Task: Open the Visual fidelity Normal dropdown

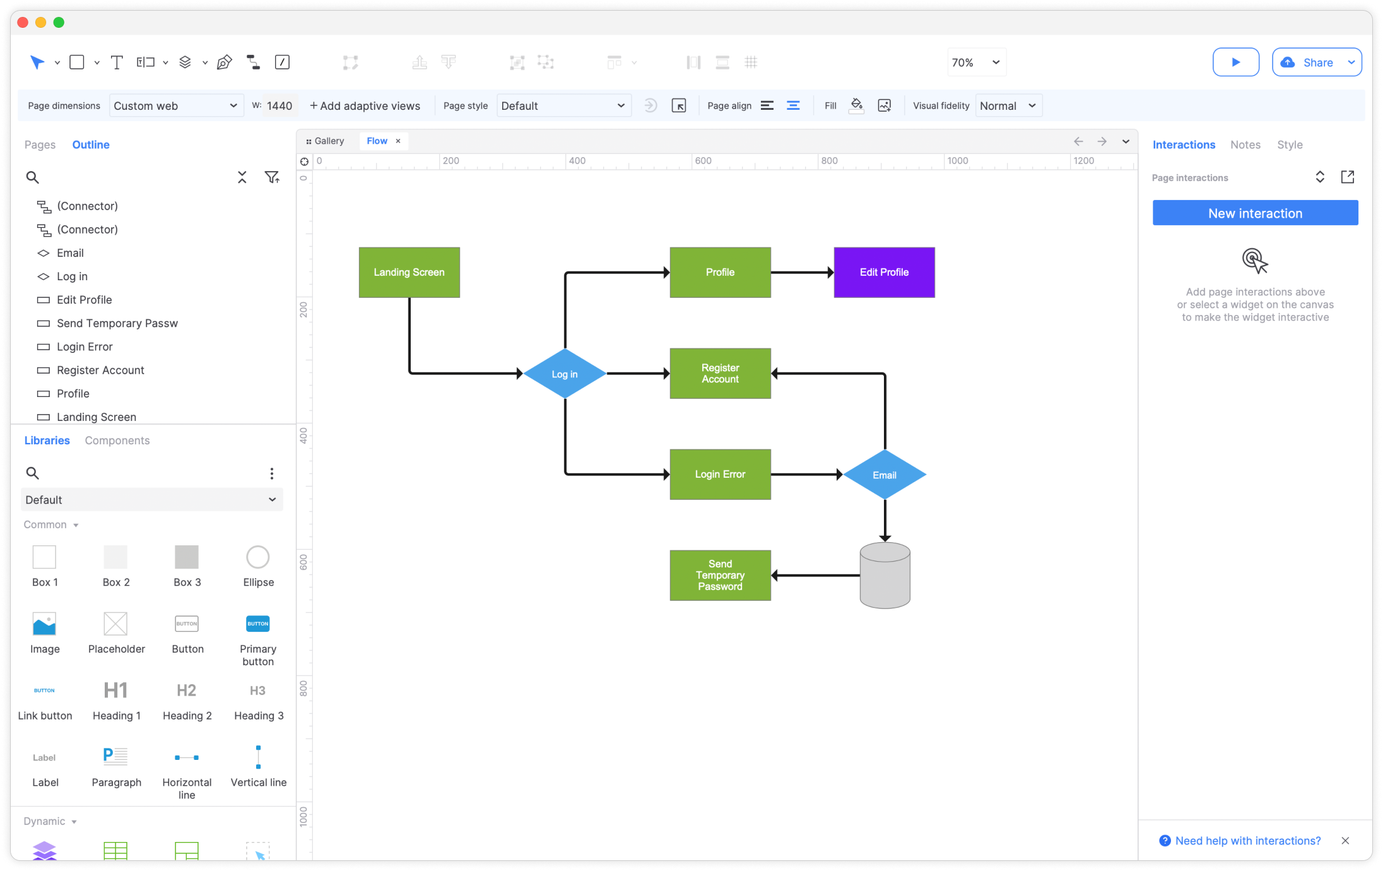Action: click(1008, 105)
